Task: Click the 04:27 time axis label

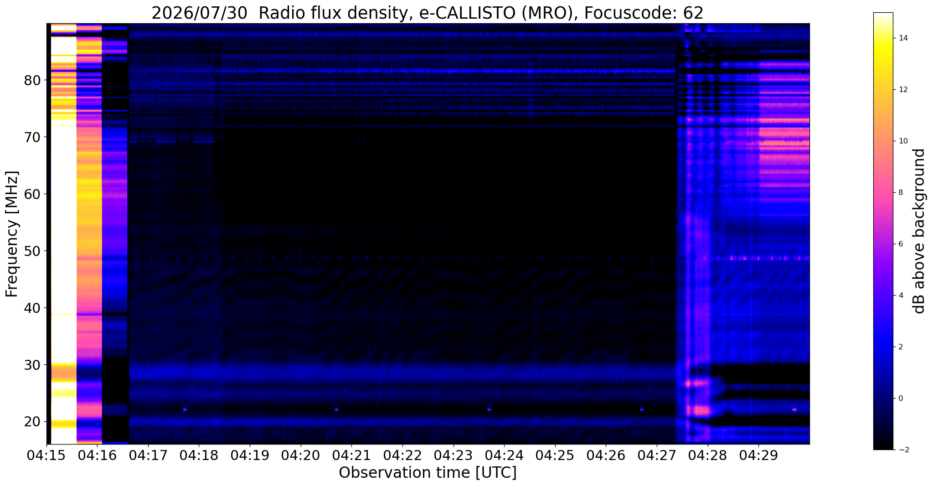Action: tap(657, 455)
